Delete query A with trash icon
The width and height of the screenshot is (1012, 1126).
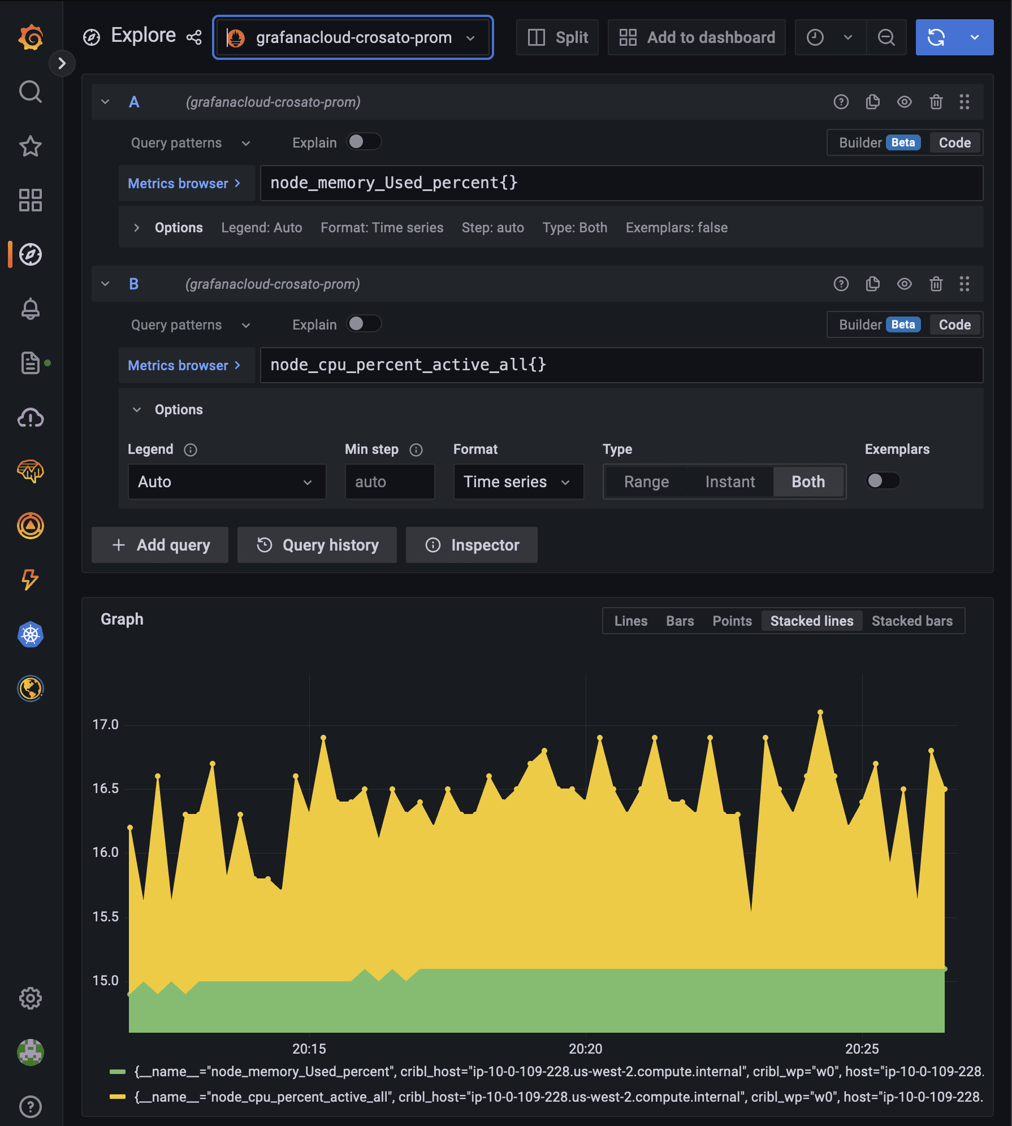936,102
